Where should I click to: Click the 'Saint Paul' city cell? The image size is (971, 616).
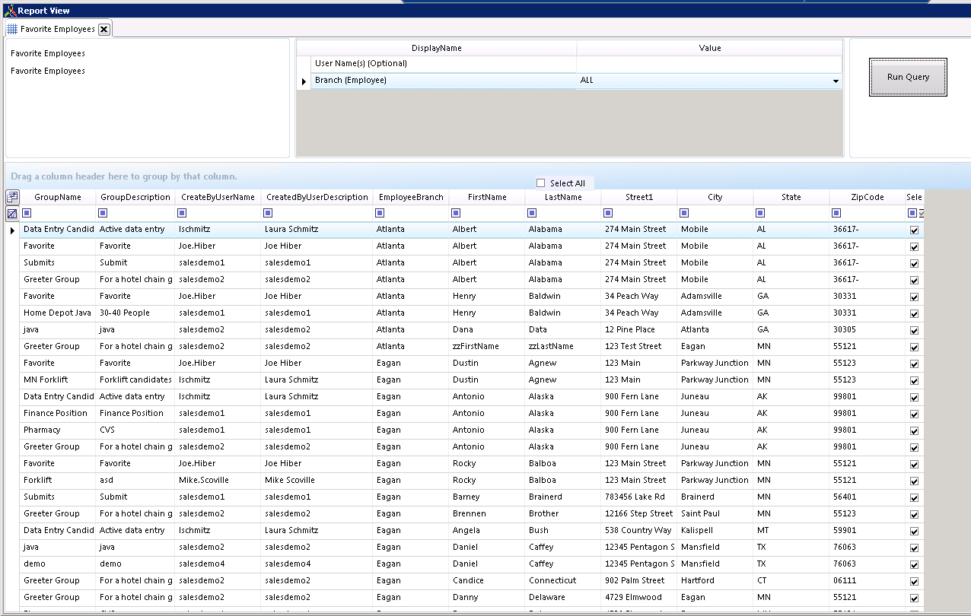715,514
